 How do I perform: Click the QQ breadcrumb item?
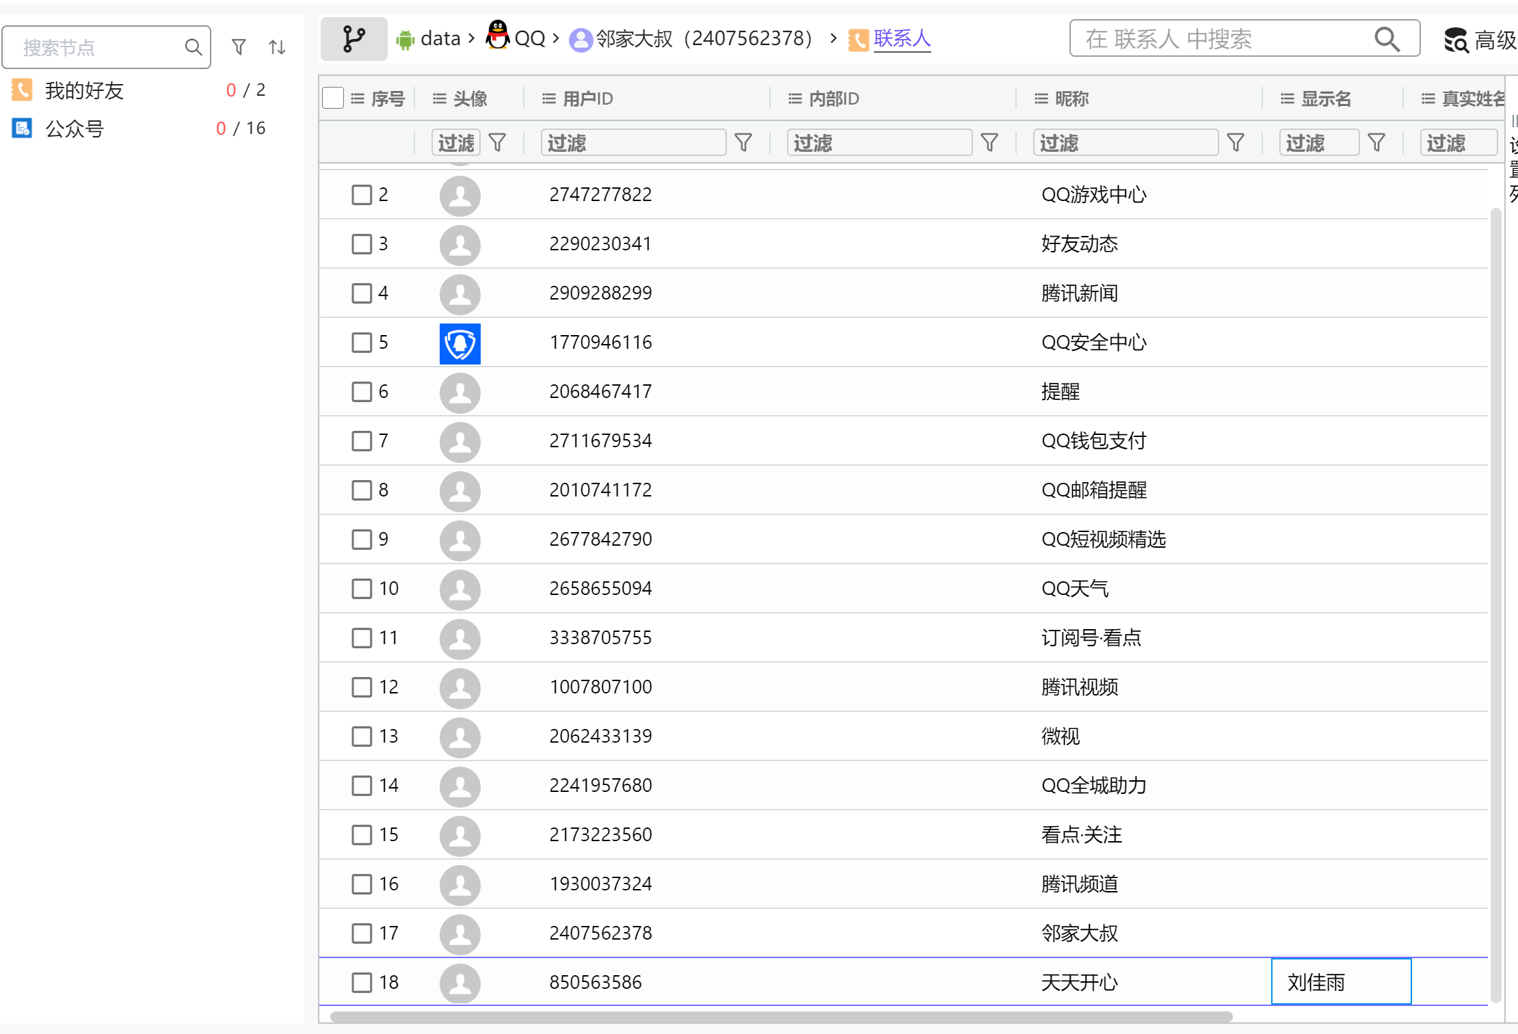[529, 38]
